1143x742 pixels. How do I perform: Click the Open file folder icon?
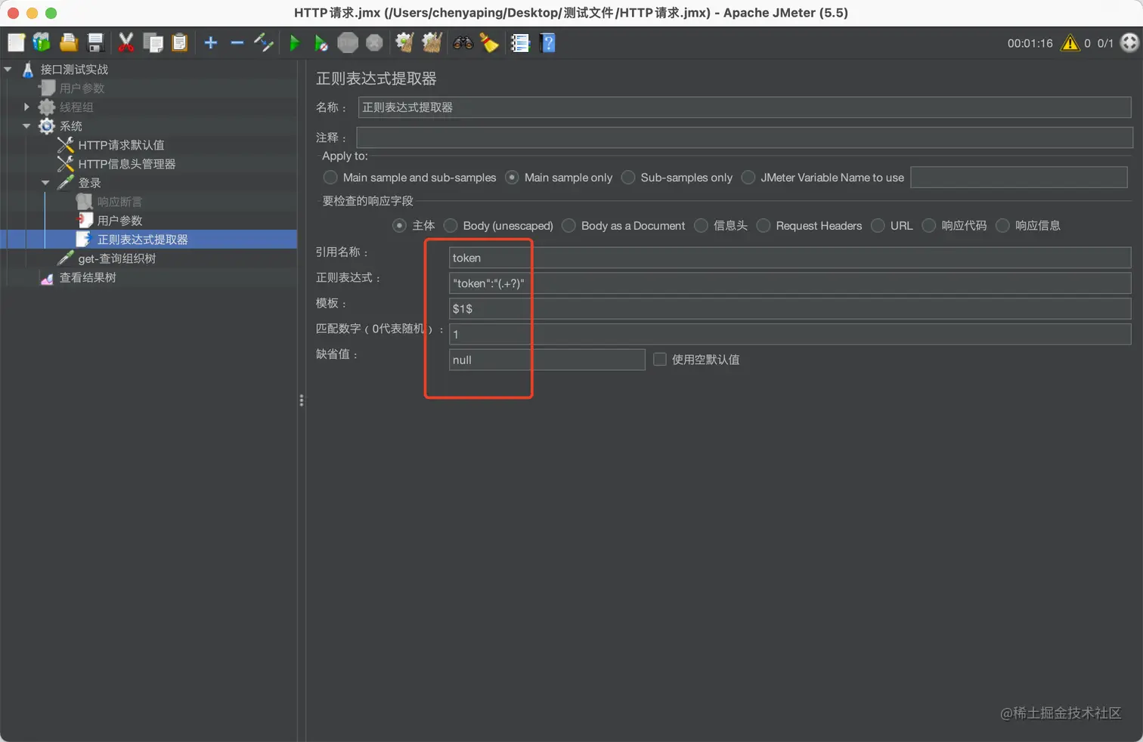coord(69,43)
